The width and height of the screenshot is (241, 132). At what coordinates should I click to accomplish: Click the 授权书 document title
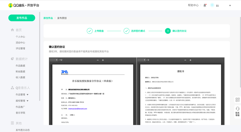(181, 71)
